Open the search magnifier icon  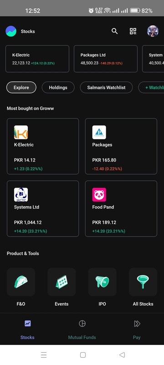pos(114,31)
